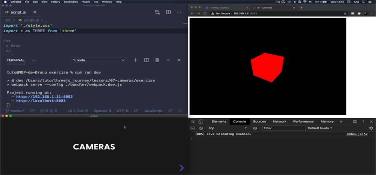Click the synchronize changes icon in status bar
This screenshot has height=175, width=376.
(x=32, y=111)
